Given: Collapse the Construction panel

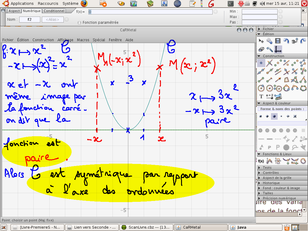Looking at the screenshot, I should 259,56.
